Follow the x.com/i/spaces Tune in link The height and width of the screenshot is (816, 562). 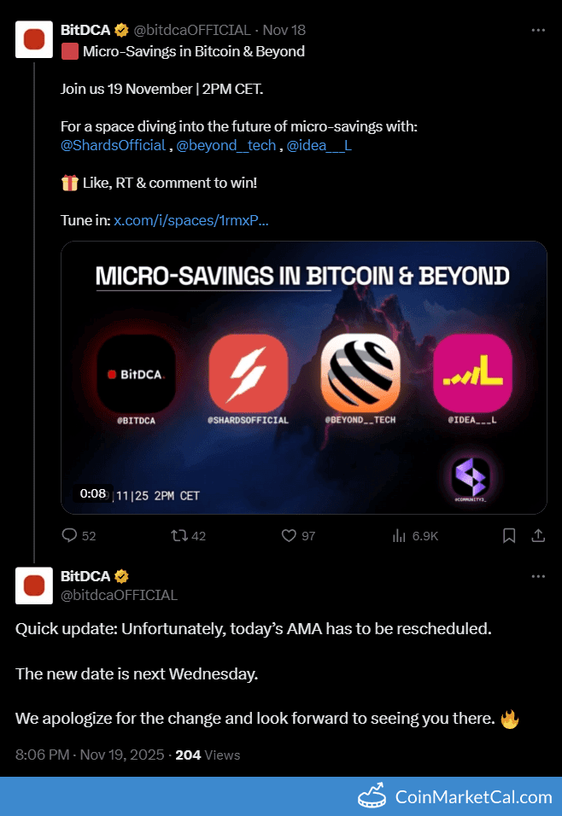pos(190,220)
